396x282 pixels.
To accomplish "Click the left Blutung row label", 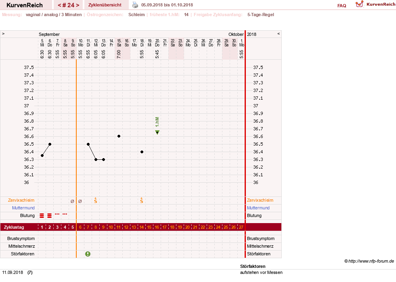I will pyautogui.click(x=27, y=215).
